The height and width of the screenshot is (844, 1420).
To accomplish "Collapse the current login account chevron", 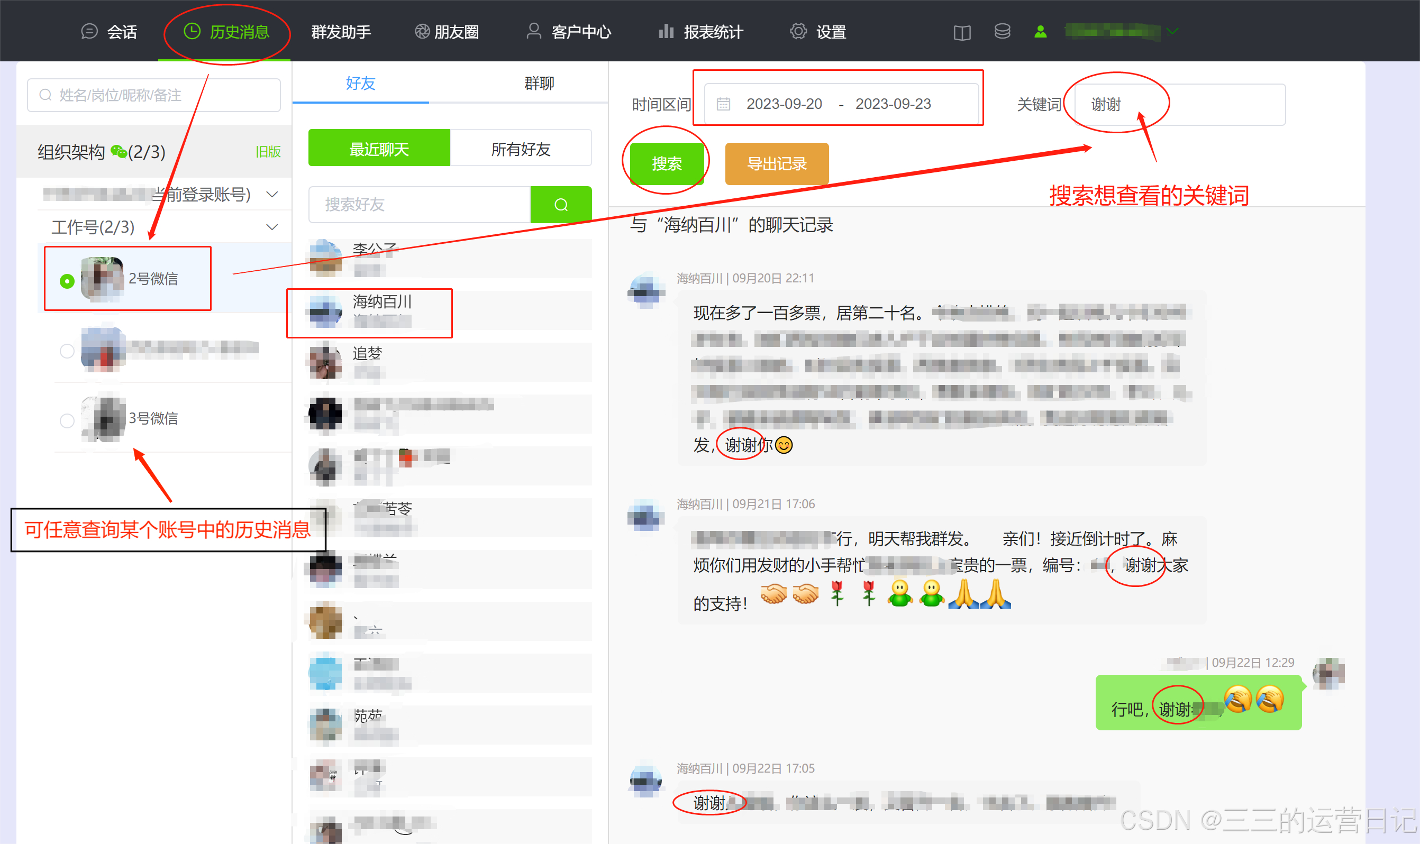I will pos(272,195).
